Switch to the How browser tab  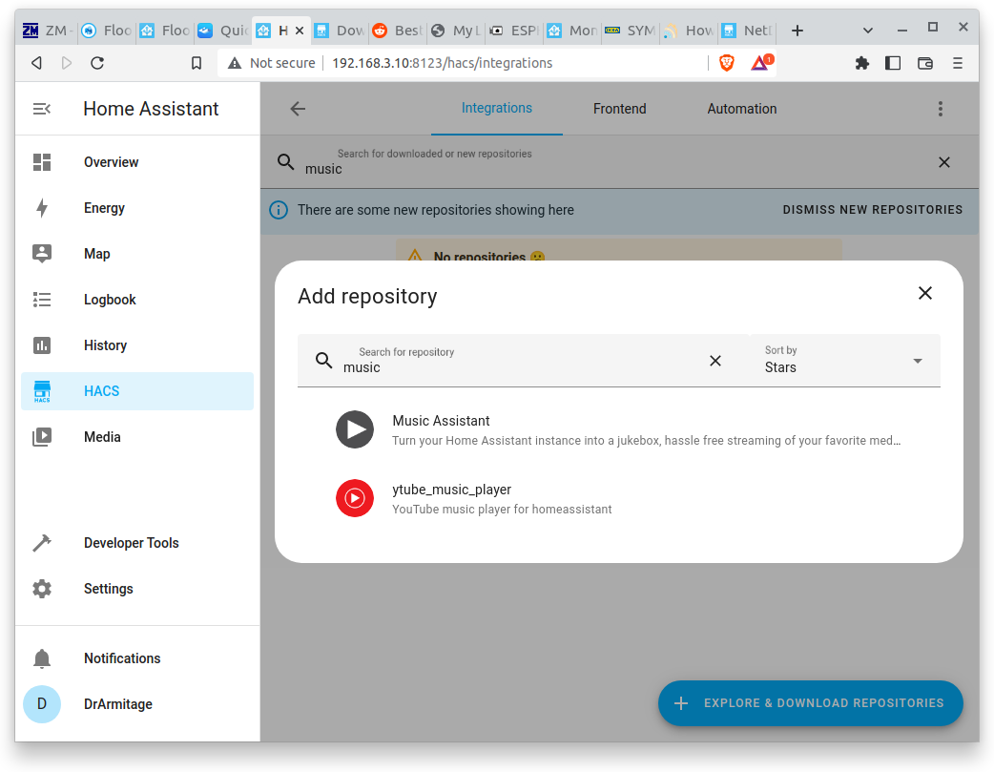[x=688, y=31]
